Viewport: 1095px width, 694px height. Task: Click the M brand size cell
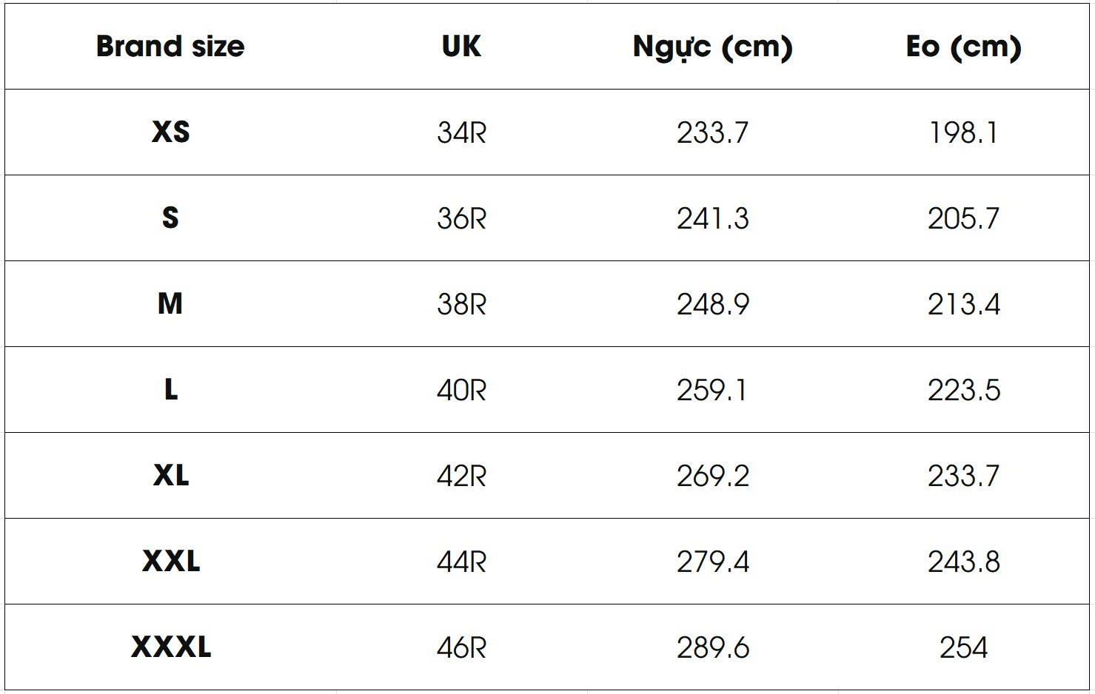(170, 304)
